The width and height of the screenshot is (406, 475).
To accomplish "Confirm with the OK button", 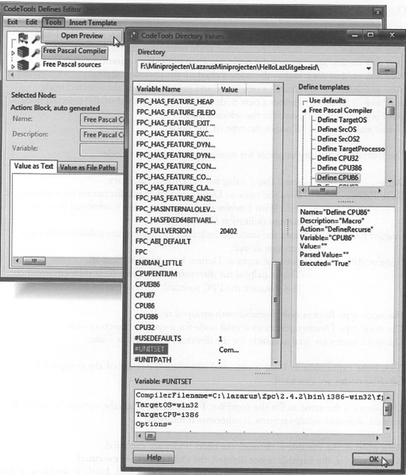I will [373, 460].
